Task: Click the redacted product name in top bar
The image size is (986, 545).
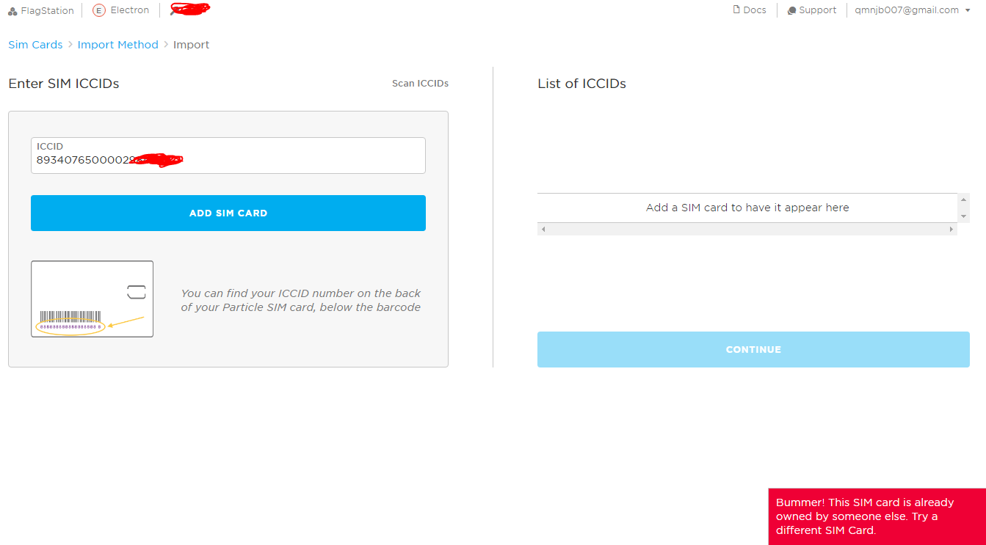Action: (x=189, y=9)
